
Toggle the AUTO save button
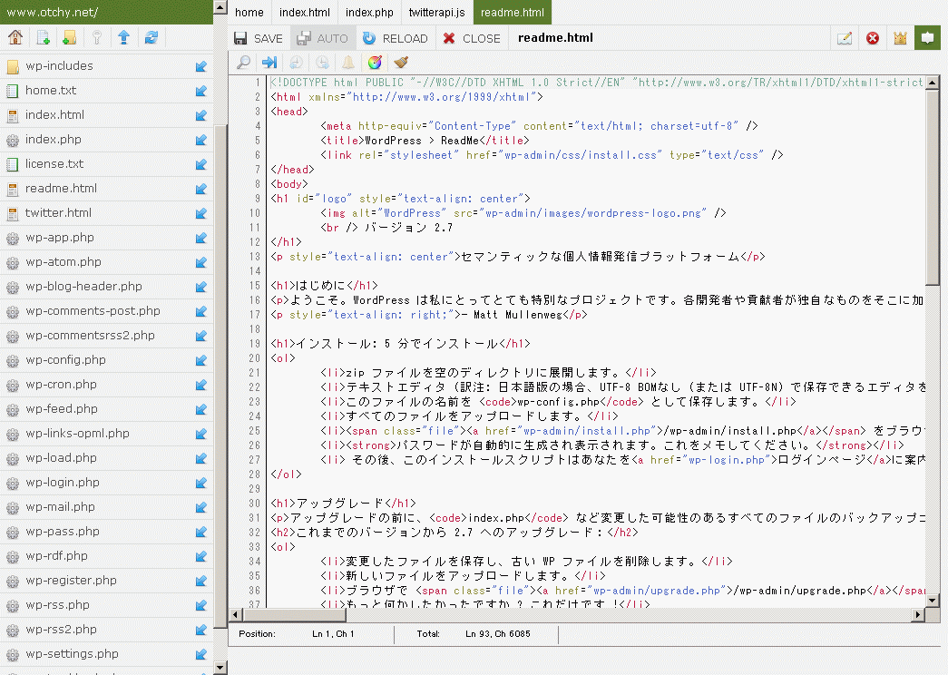pos(322,38)
